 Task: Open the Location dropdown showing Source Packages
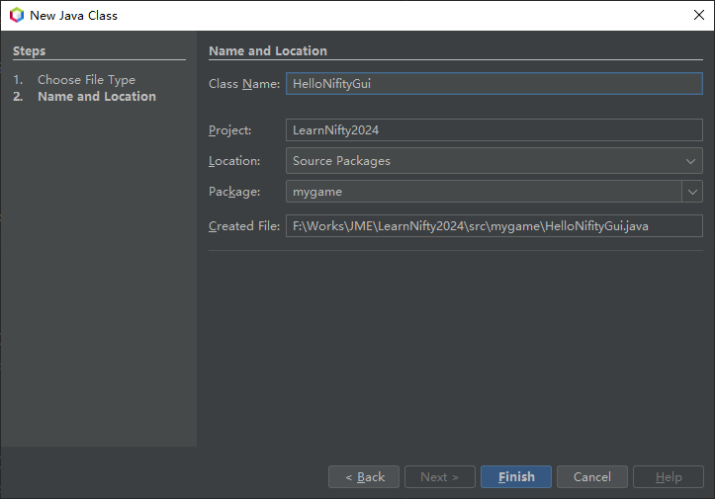click(x=493, y=160)
